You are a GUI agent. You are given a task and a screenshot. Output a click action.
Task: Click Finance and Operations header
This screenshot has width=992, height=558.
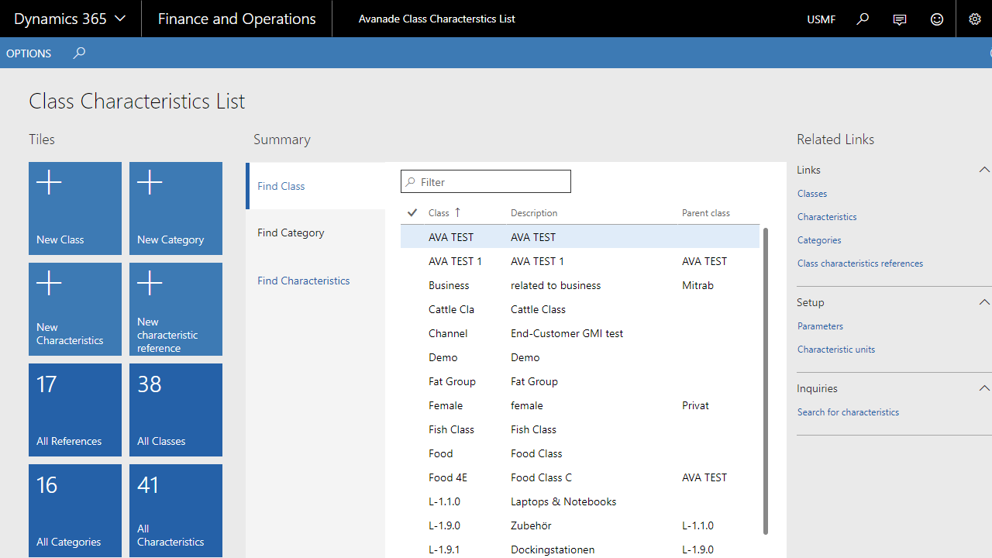236,19
